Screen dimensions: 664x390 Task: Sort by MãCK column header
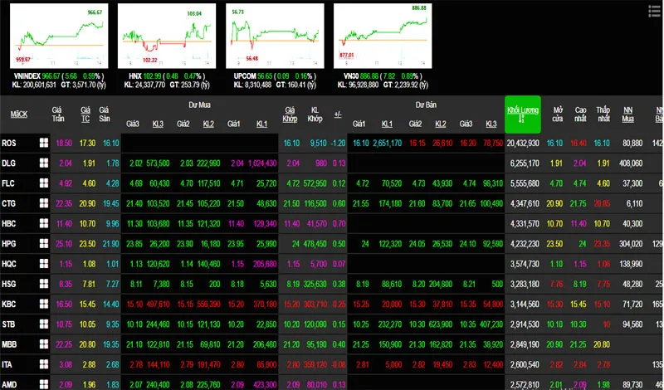[x=19, y=115]
